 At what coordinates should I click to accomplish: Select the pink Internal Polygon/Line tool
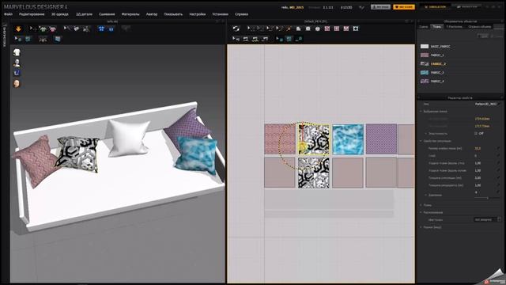coord(327,28)
